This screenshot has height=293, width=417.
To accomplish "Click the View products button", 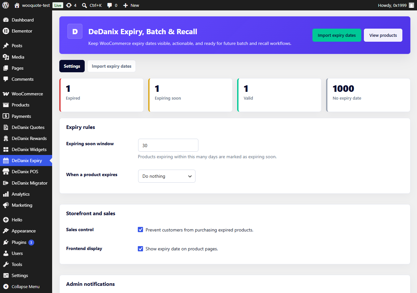I will (383, 35).
